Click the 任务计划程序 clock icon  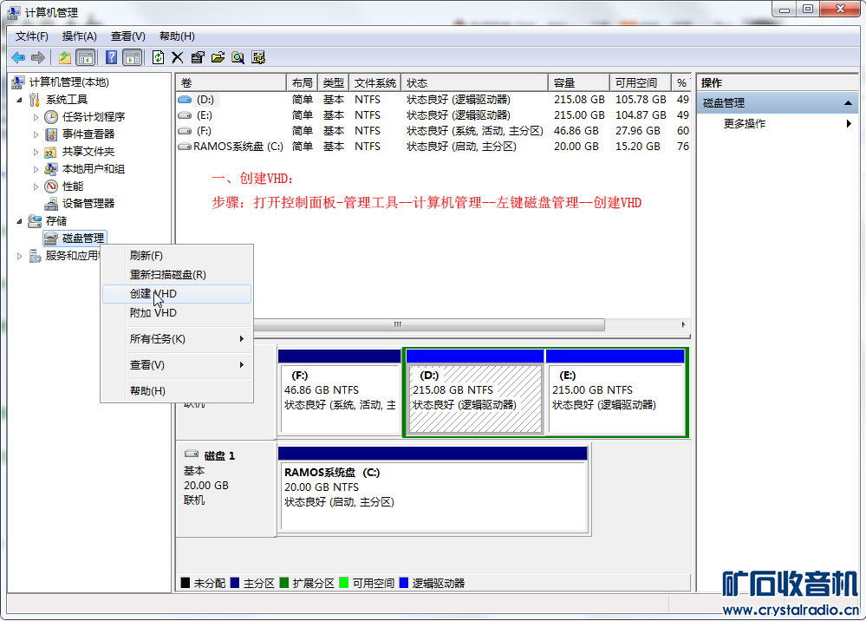(x=51, y=117)
